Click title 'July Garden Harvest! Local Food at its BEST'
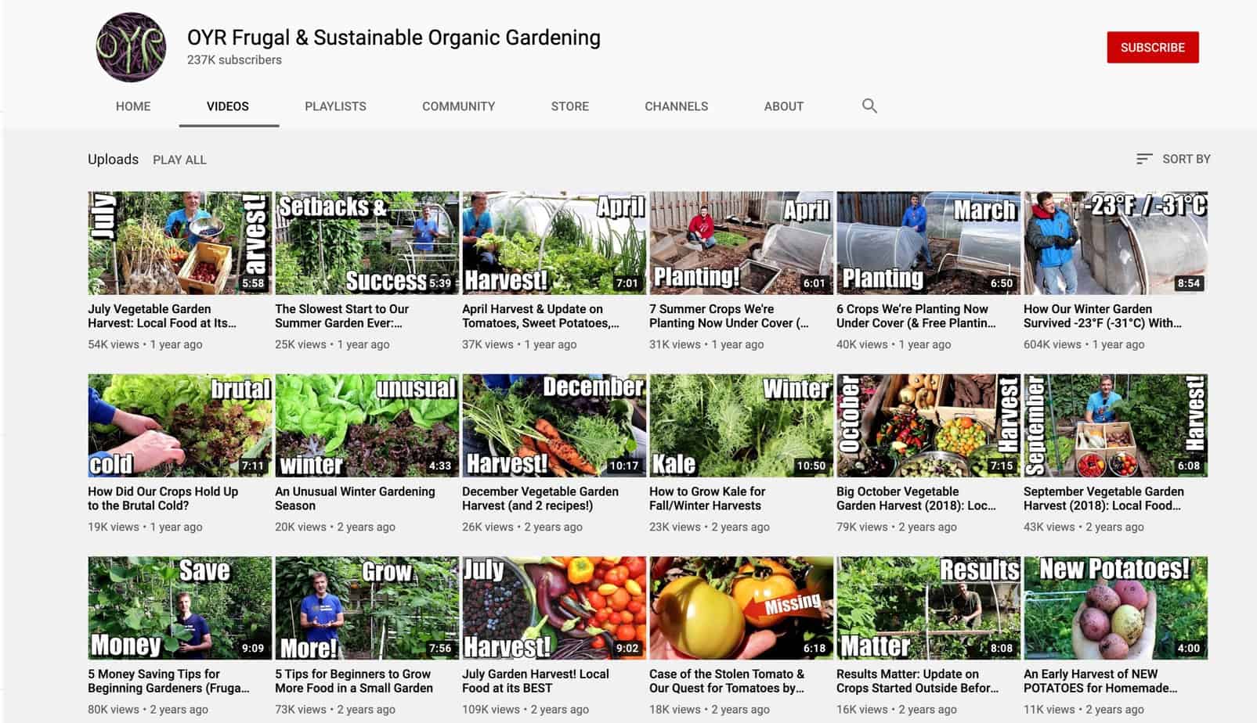 pyautogui.click(x=536, y=681)
